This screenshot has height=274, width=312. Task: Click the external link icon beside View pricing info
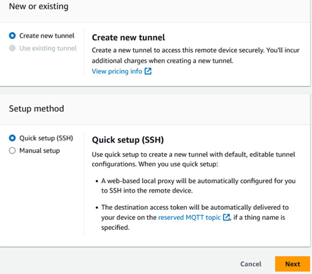coord(148,72)
